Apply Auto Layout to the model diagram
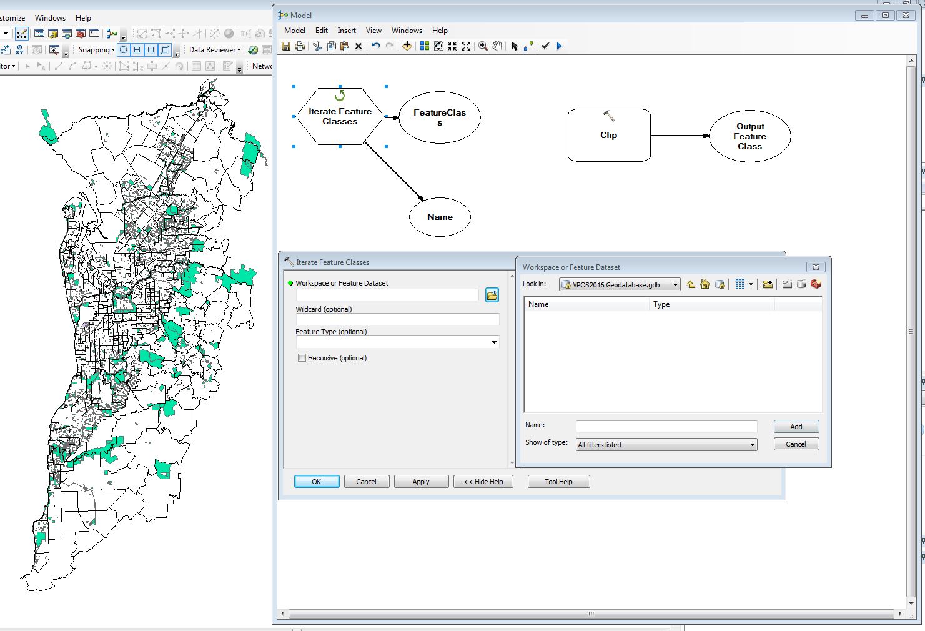This screenshot has width=925, height=631. coord(424,46)
